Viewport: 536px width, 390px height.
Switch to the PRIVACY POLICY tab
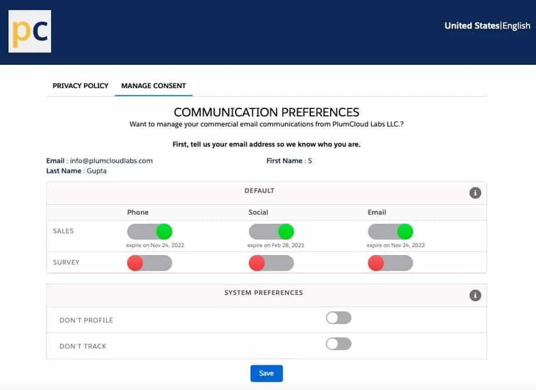pyautogui.click(x=80, y=85)
